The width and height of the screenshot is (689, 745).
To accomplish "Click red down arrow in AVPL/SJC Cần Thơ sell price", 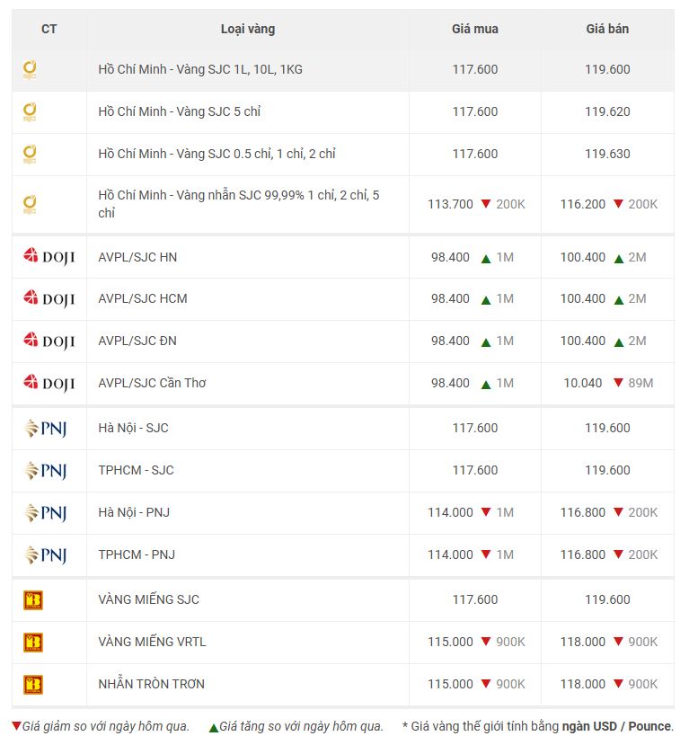I will [x=618, y=383].
